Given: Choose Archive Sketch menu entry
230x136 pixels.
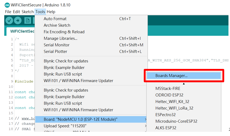Looking at the screenshot, I should click(x=91, y=25).
